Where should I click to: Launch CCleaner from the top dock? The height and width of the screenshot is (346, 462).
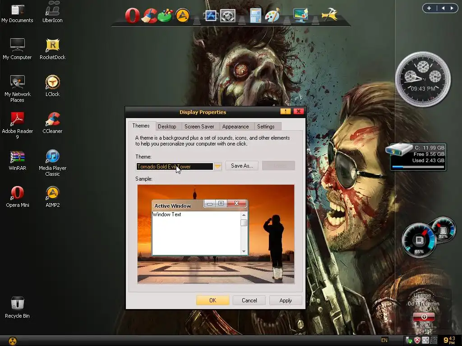click(150, 15)
